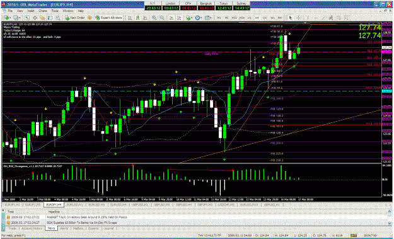
Task: Open a new chart with toolbar icon
Action: [6, 18]
